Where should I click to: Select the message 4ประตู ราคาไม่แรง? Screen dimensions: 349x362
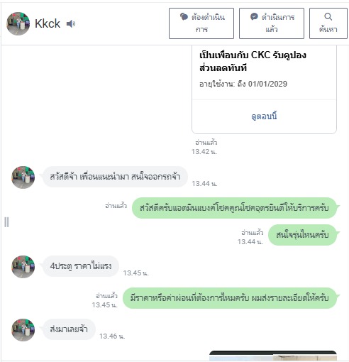click(81, 266)
